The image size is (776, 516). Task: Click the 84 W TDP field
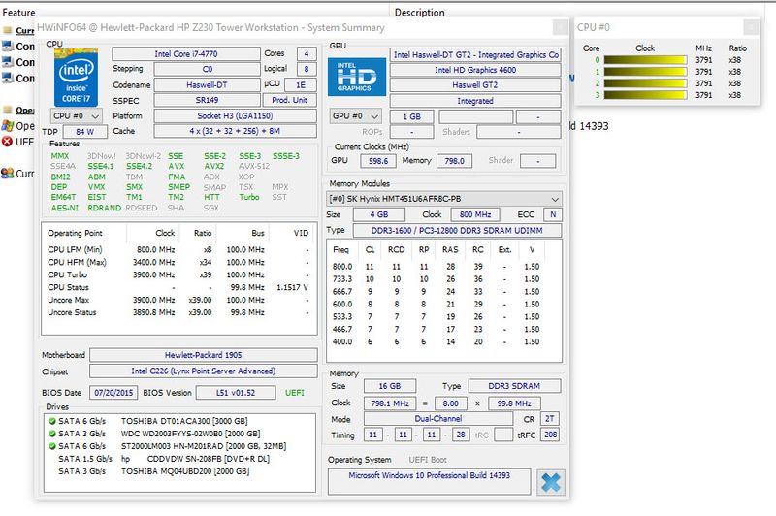tap(84, 132)
